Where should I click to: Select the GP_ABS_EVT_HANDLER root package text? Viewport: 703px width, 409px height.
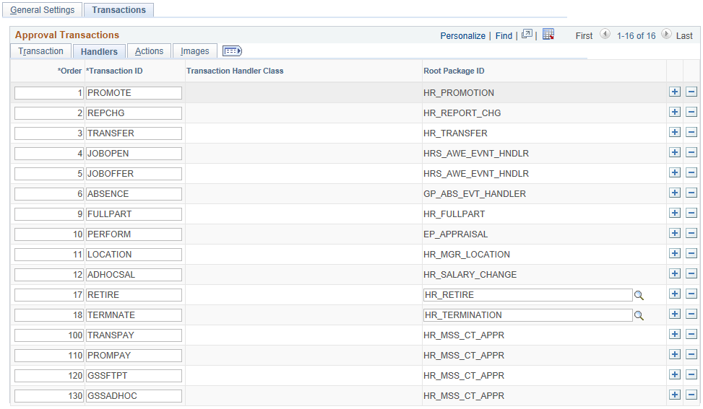click(x=475, y=194)
